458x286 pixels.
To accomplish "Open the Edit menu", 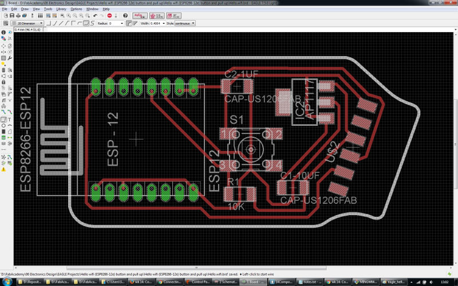I will tap(14, 9).
